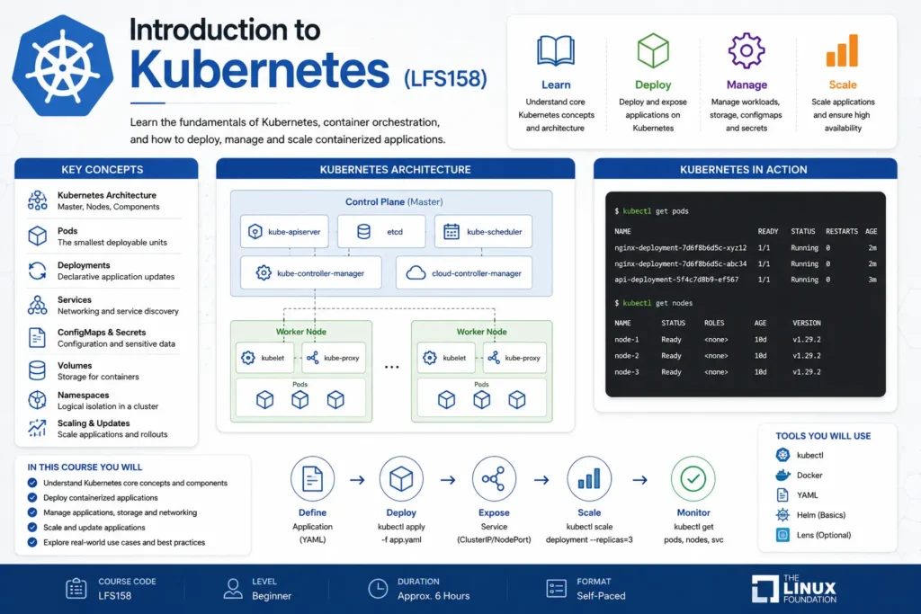The height and width of the screenshot is (614, 921).
Task: Click the cloud-controller-manager cloud icon
Action: (416, 273)
